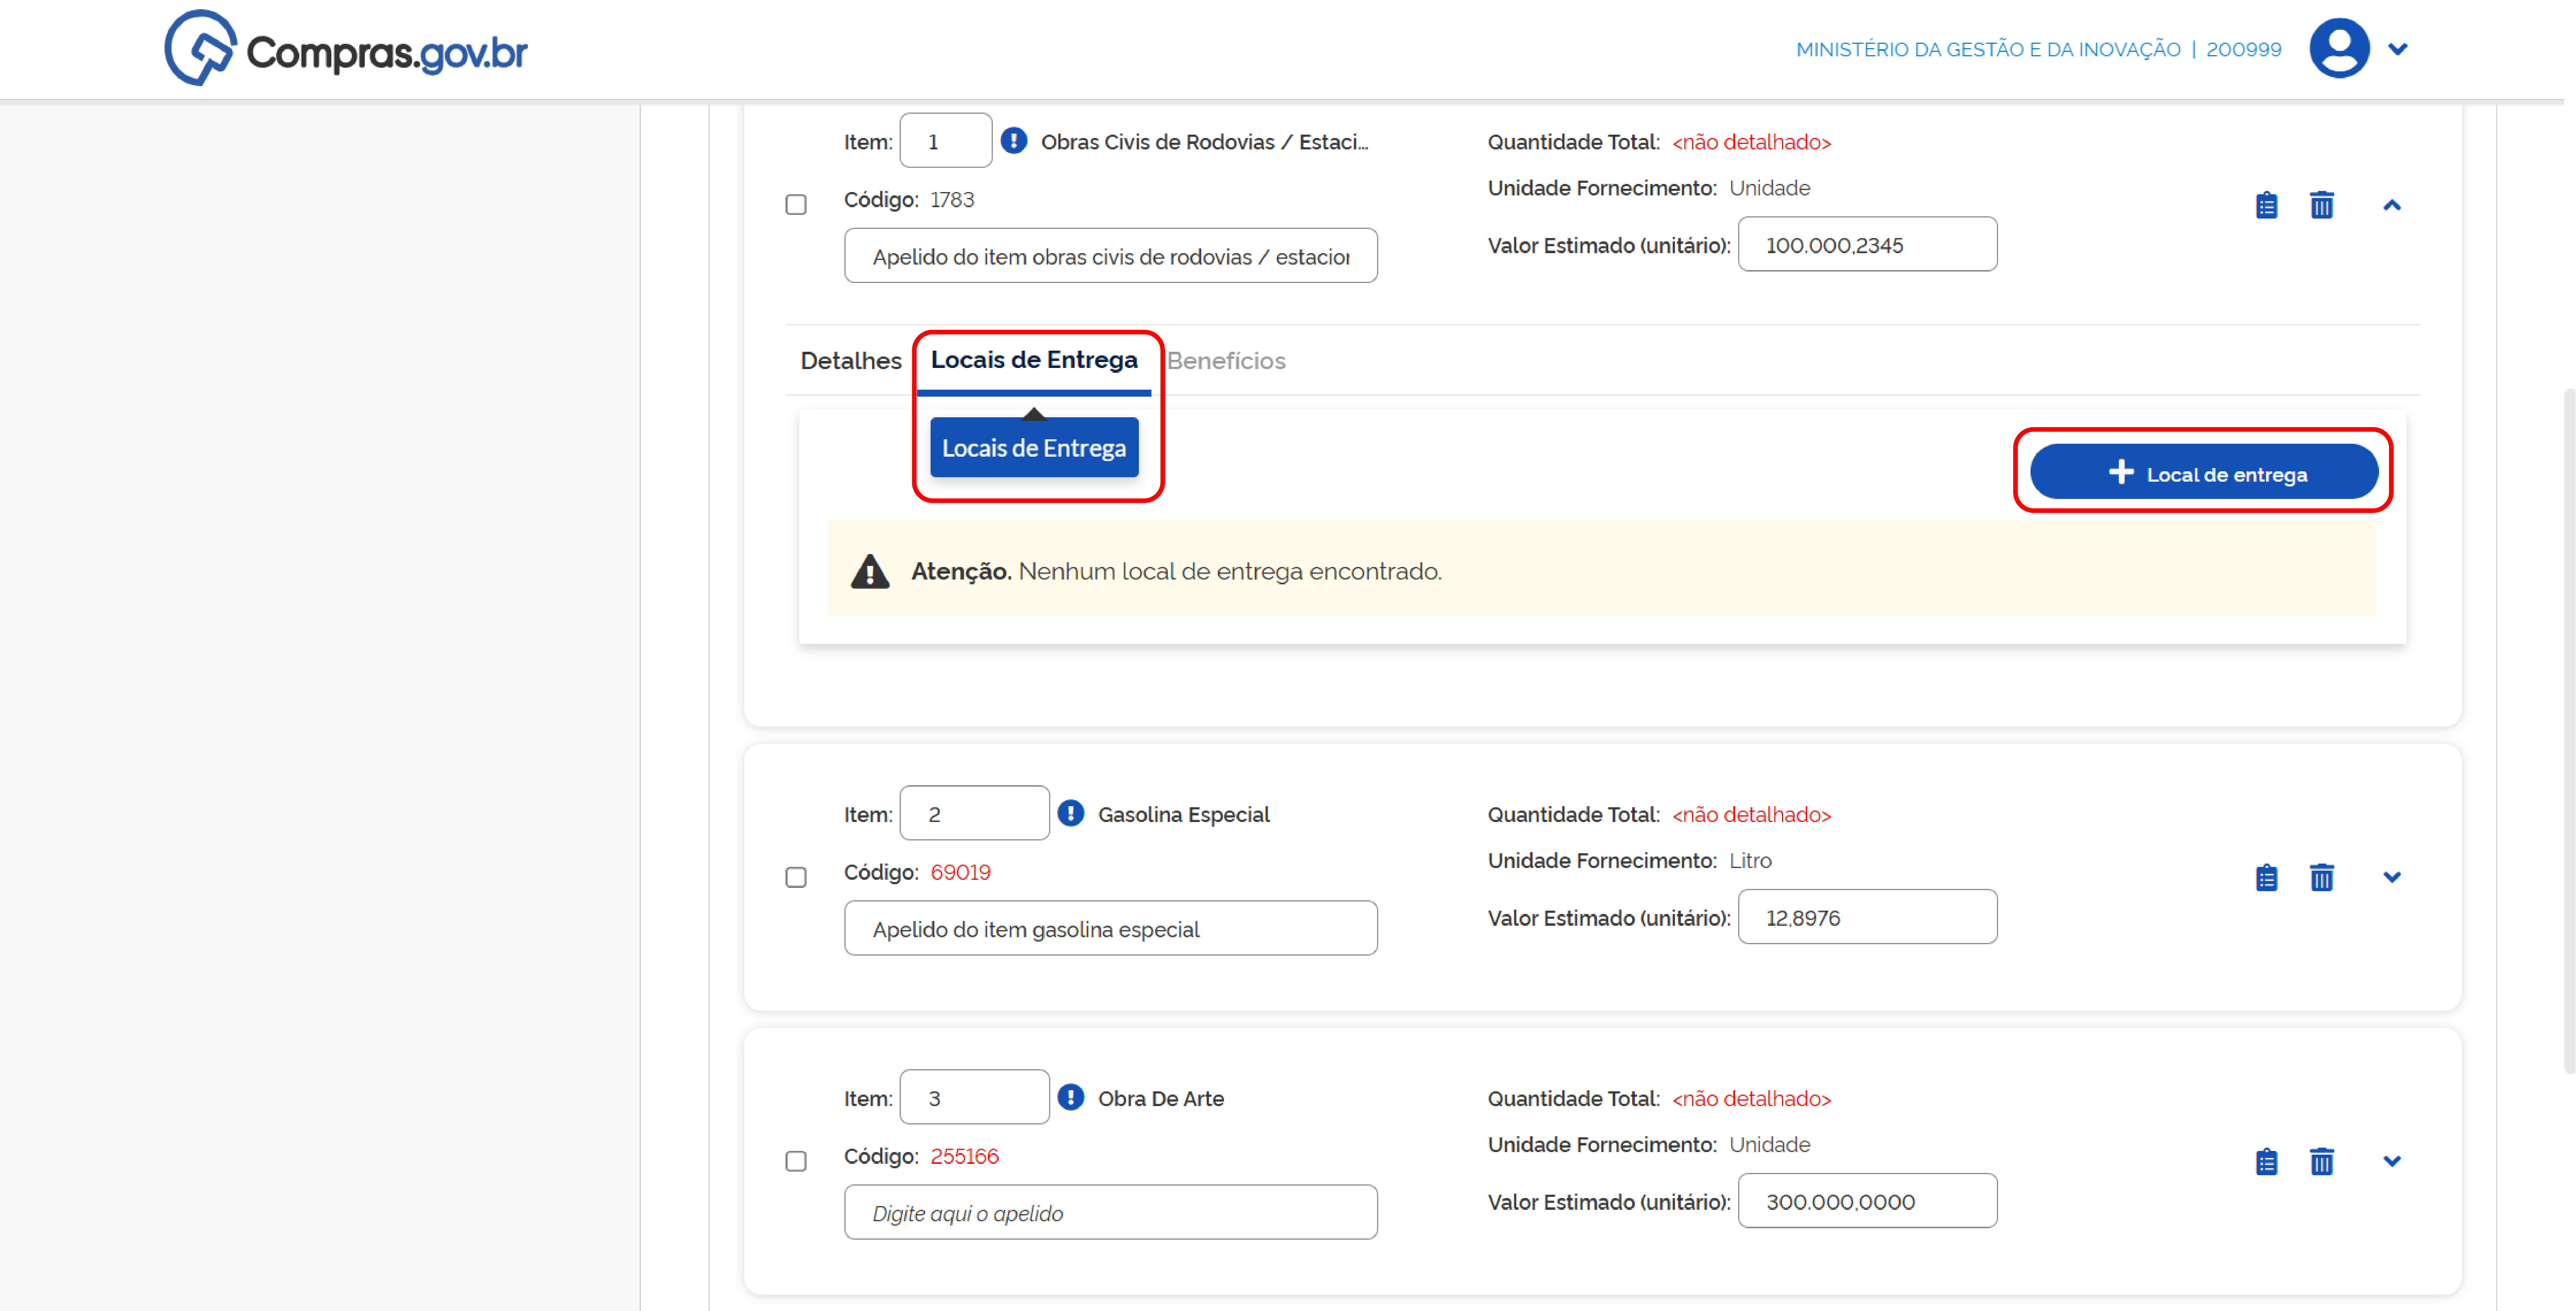
Task: Click the info icon for Gasolina Especial
Action: coord(1071,814)
